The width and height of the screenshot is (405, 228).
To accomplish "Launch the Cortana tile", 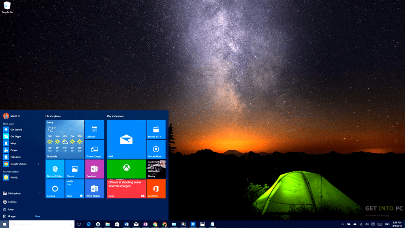I will coord(55,189).
